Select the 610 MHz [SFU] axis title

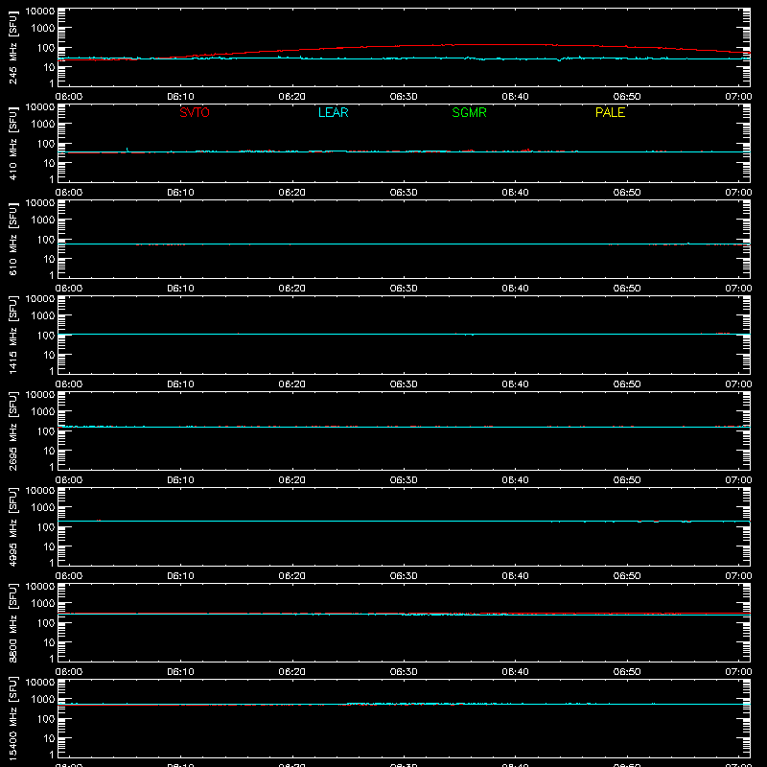tap(12, 240)
